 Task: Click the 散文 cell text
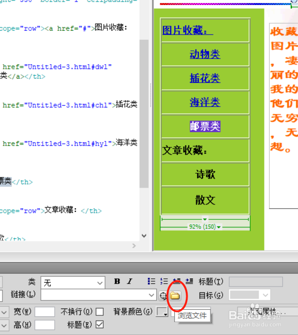point(205,200)
